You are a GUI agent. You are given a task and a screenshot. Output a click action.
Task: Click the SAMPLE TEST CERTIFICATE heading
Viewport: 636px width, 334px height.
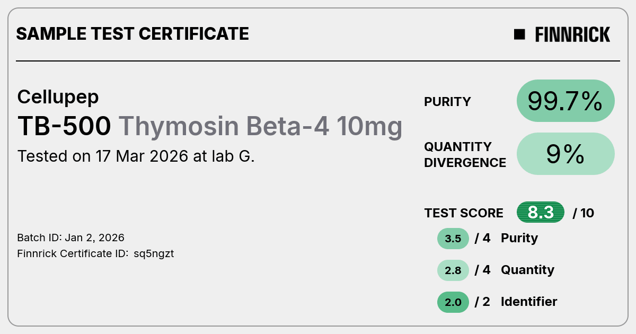(132, 34)
